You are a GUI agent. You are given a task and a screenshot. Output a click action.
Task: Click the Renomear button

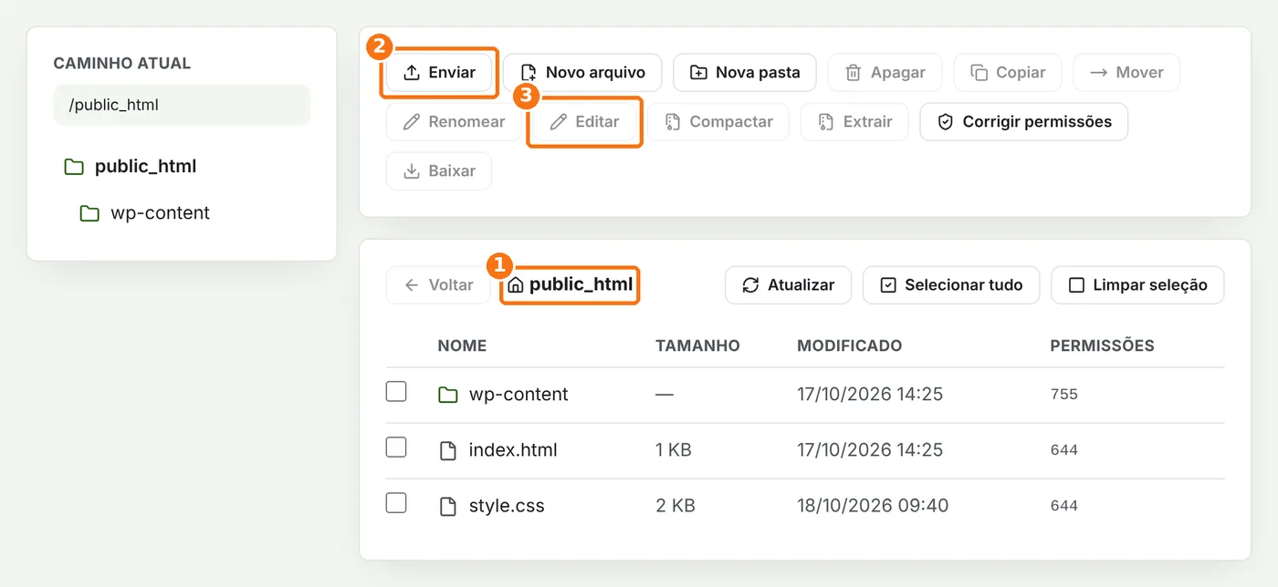click(x=454, y=121)
